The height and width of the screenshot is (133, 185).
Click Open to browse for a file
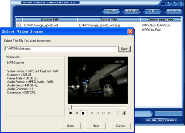pyautogui.click(x=124, y=49)
